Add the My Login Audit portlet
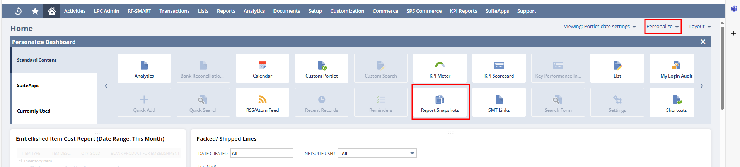Screen dimensions: 740x167 point(676,68)
